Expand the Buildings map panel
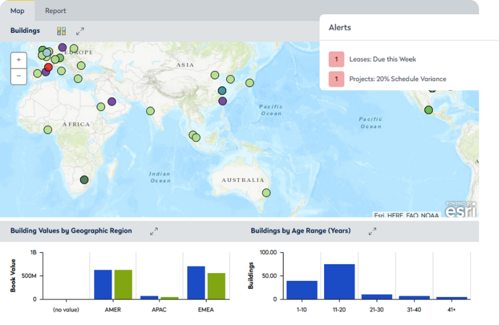Image resolution: width=499 pixels, height=325 pixels. [x=80, y=31]
